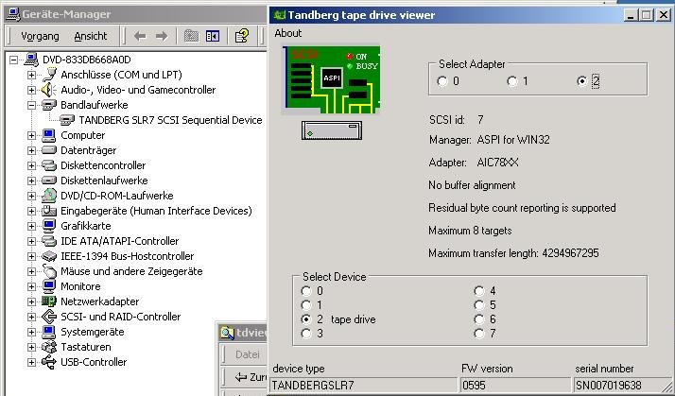The height and width of the screenshot is (396, 675).
Task: Select device 4 radio button
Action: (479, 291)
